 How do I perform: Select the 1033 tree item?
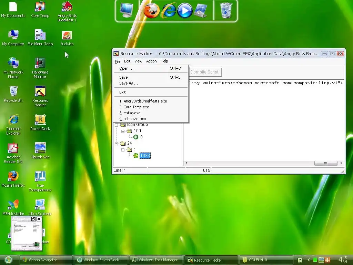(145, 156)
